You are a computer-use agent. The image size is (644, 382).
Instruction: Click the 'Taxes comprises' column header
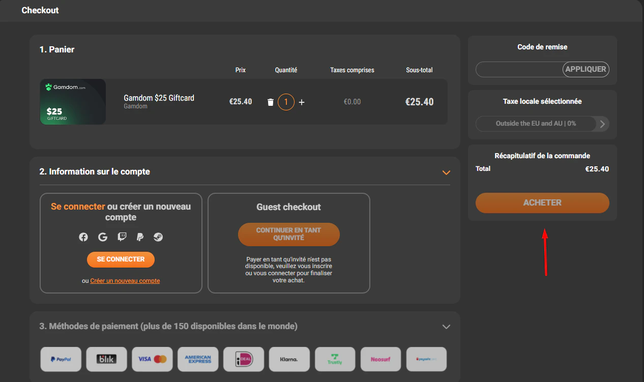click(x=352, y=70)
